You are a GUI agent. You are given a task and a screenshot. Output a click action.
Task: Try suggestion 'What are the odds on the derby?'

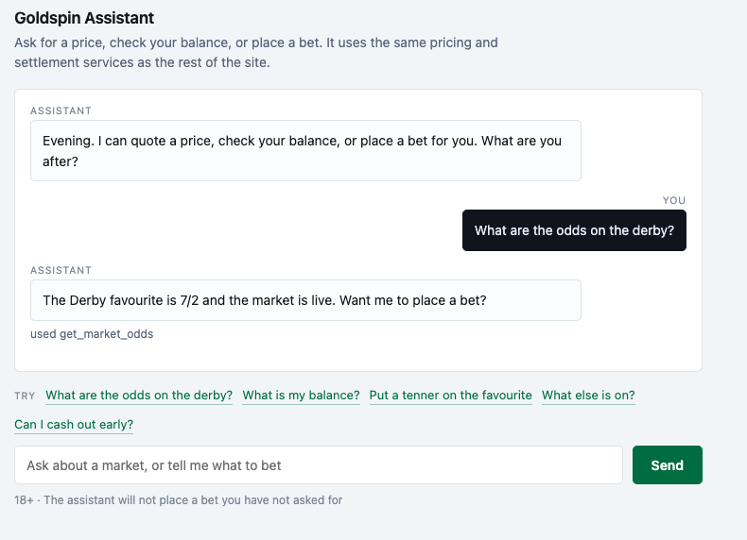pyautogui.click(x=139, y=396)
